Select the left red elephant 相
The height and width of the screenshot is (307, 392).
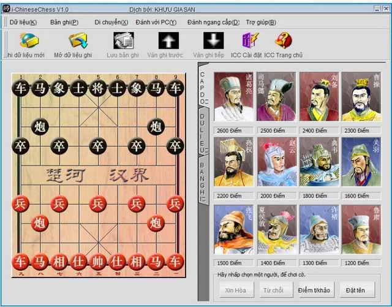(x=59, y=262)
